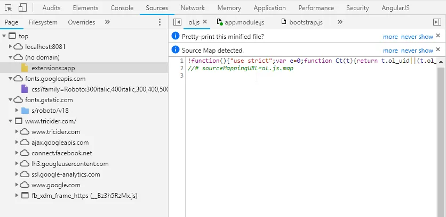The height and width of the screenshot is (217, 446).
Task: Dismiss the Pretty-print infobar
Action: (x=438, y=36)
